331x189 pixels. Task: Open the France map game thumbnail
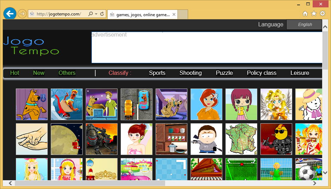(241, 139)
